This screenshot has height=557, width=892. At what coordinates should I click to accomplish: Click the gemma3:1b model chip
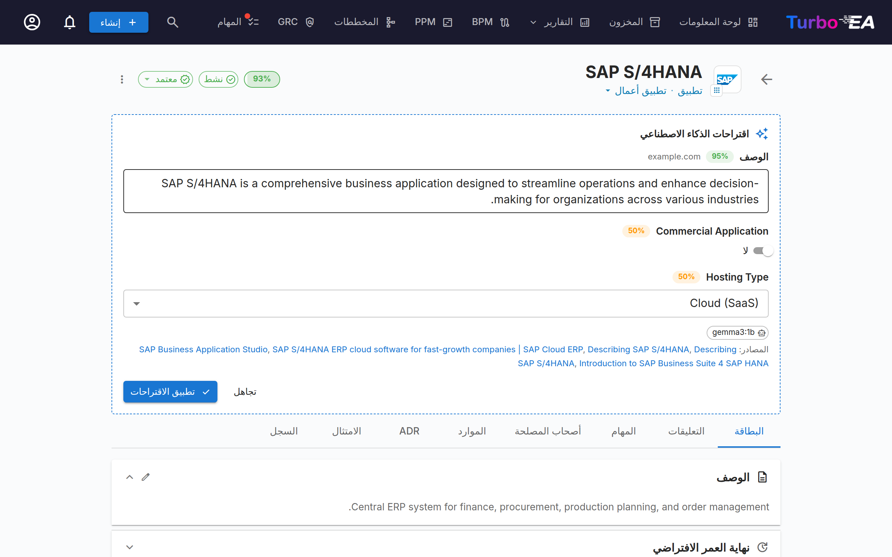pyautogui.click(x=738, y=333)
